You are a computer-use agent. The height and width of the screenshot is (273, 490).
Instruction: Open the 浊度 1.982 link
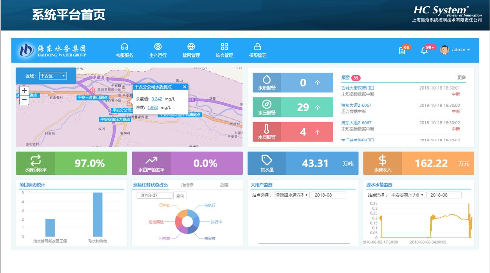pos(153,107)
